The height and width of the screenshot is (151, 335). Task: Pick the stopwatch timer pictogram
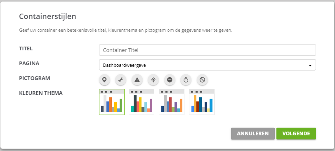(x=186, y=80)
